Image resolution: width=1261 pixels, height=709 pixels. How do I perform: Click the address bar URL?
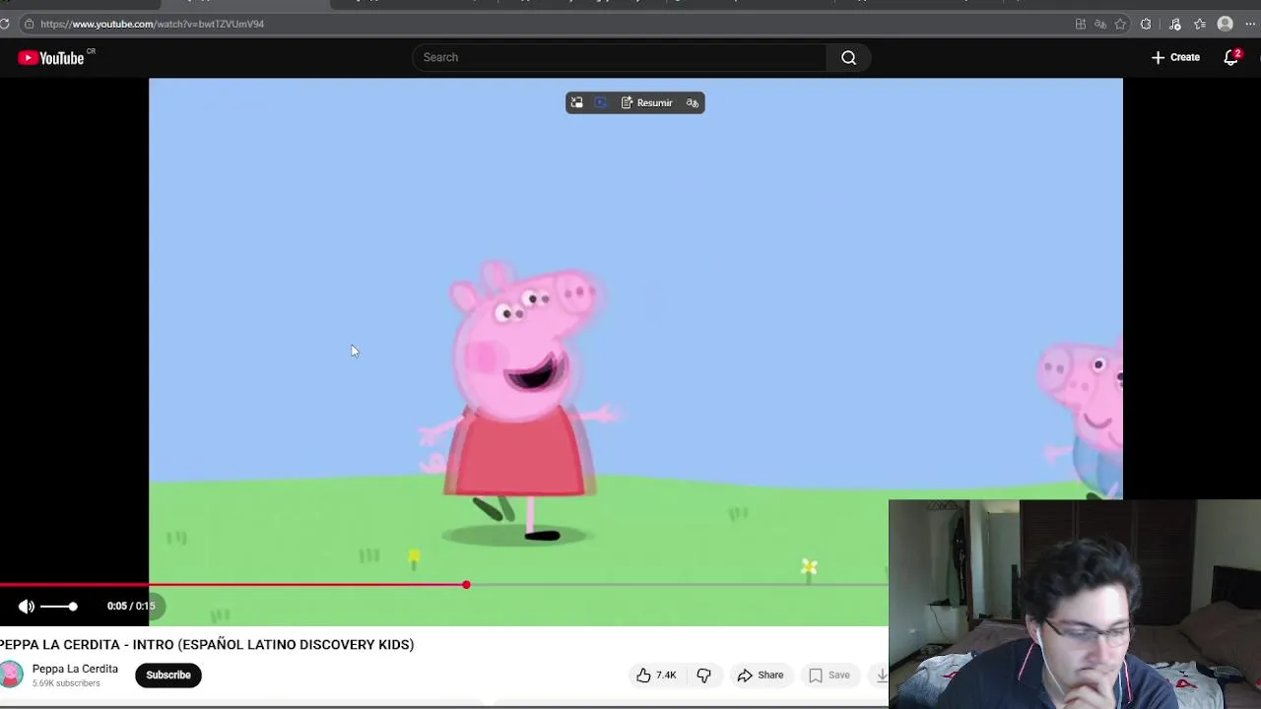152,24
